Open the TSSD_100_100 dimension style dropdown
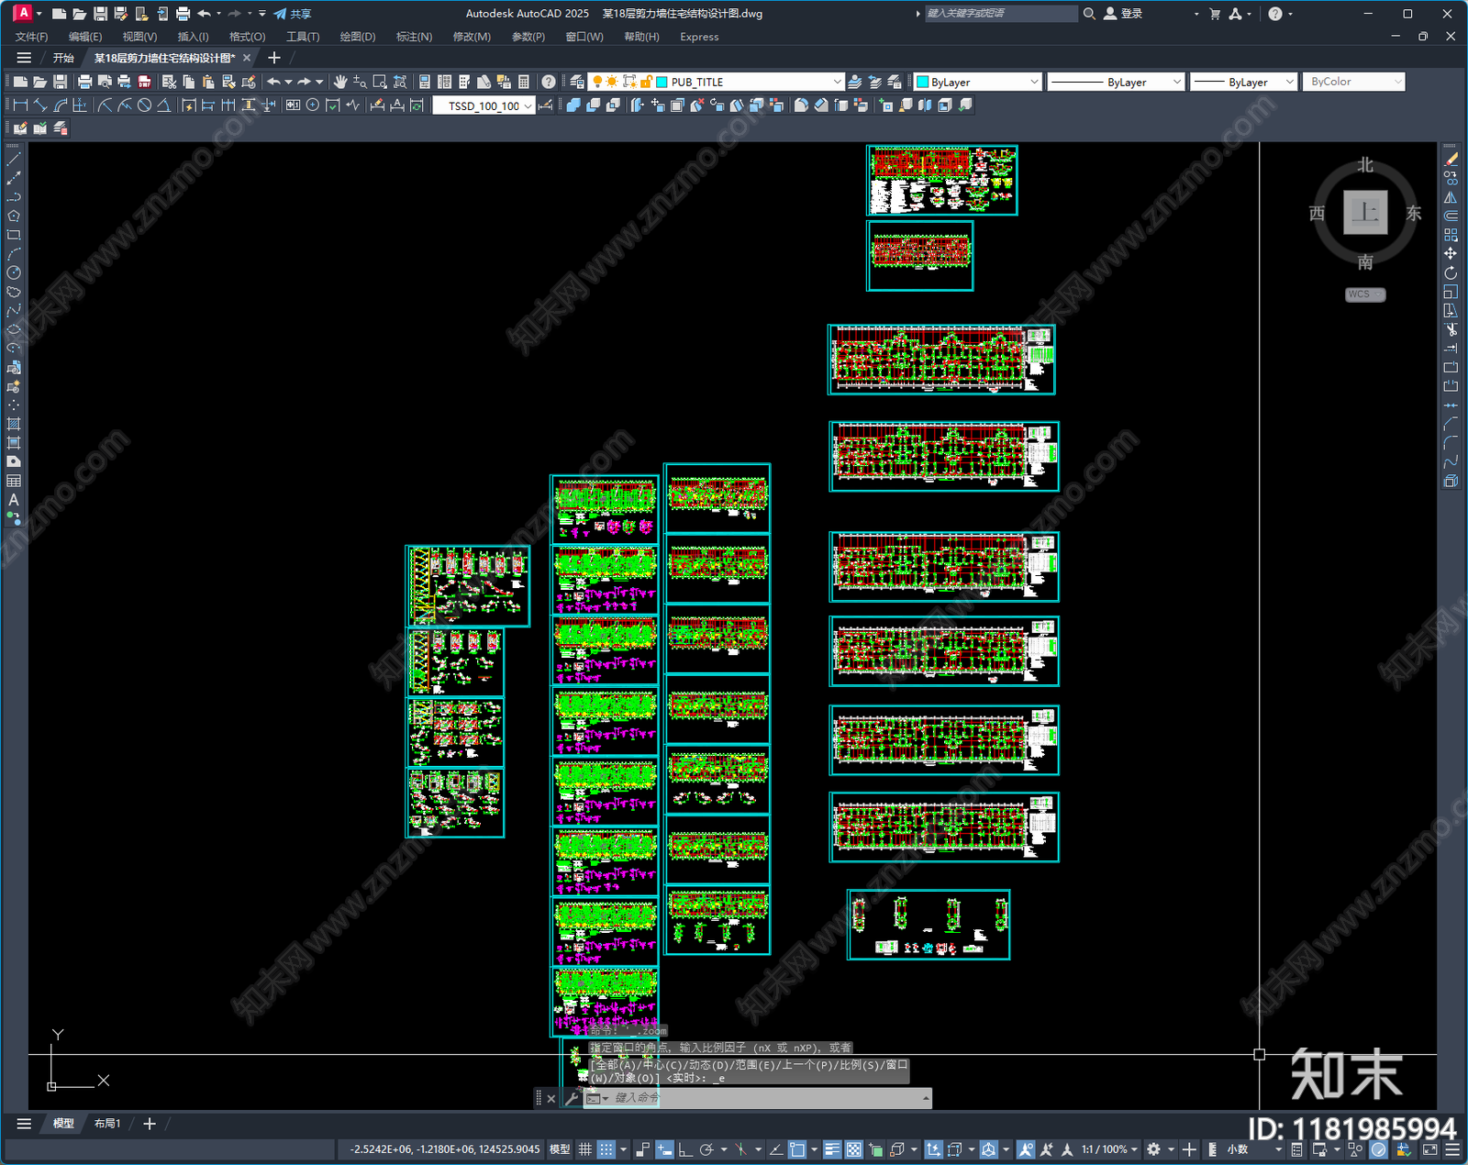The image size is (1468, 1165). tap(528, 105)
